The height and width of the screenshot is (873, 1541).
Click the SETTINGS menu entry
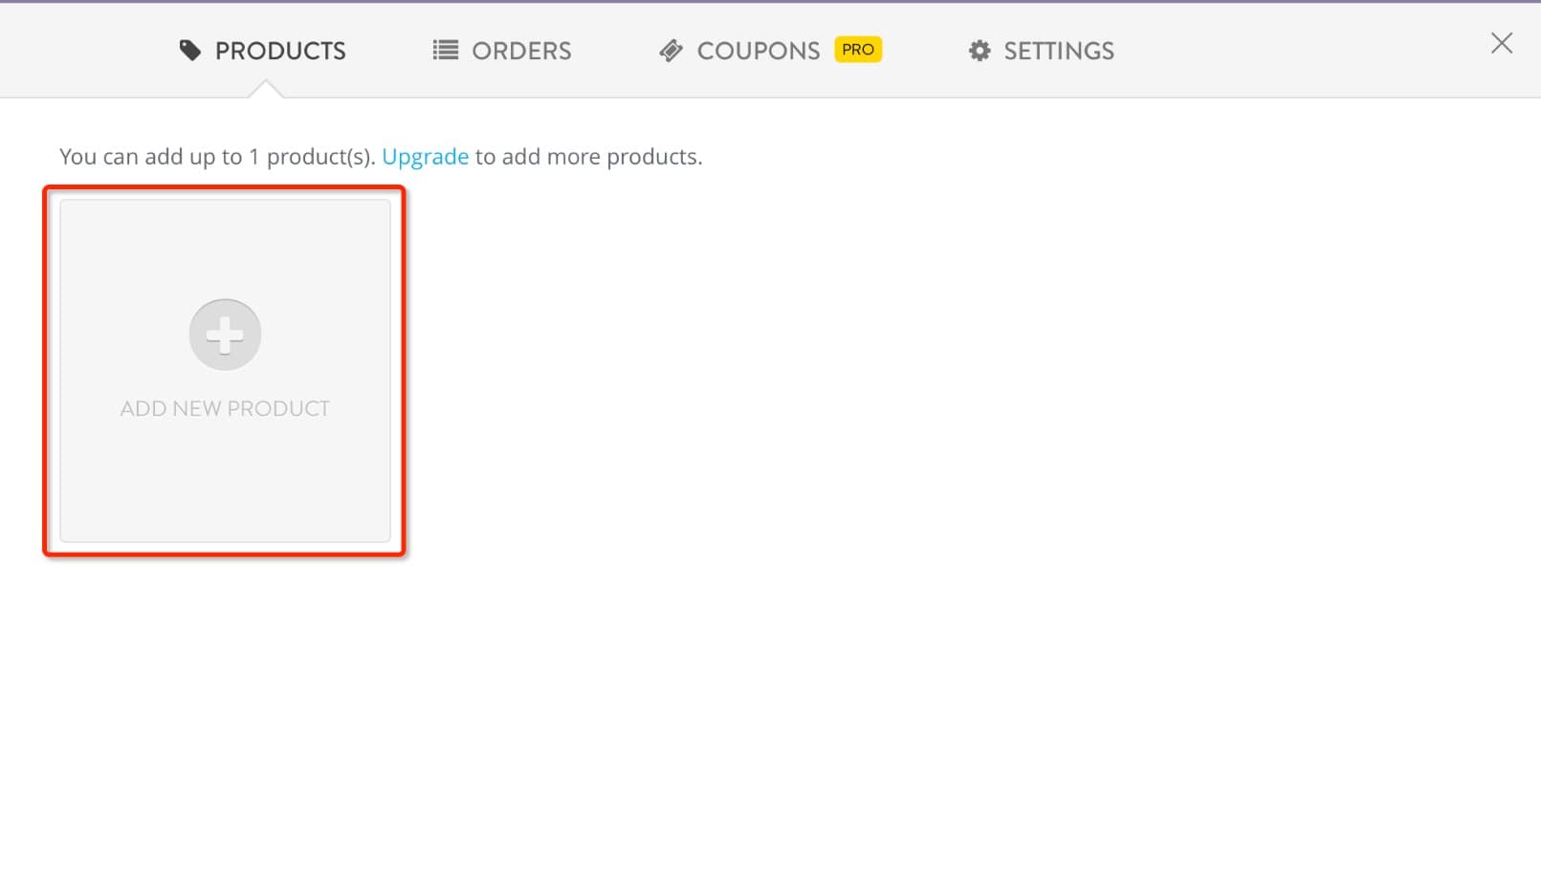[1057, 51]
